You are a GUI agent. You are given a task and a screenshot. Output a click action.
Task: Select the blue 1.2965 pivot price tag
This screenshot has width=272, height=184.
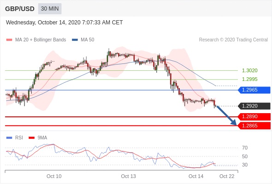click(254, 90)
